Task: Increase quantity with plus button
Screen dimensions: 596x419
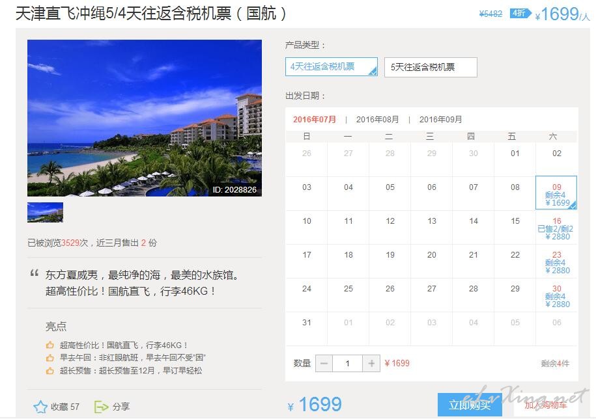Action: pyautogui.click(x=371, y=364)
